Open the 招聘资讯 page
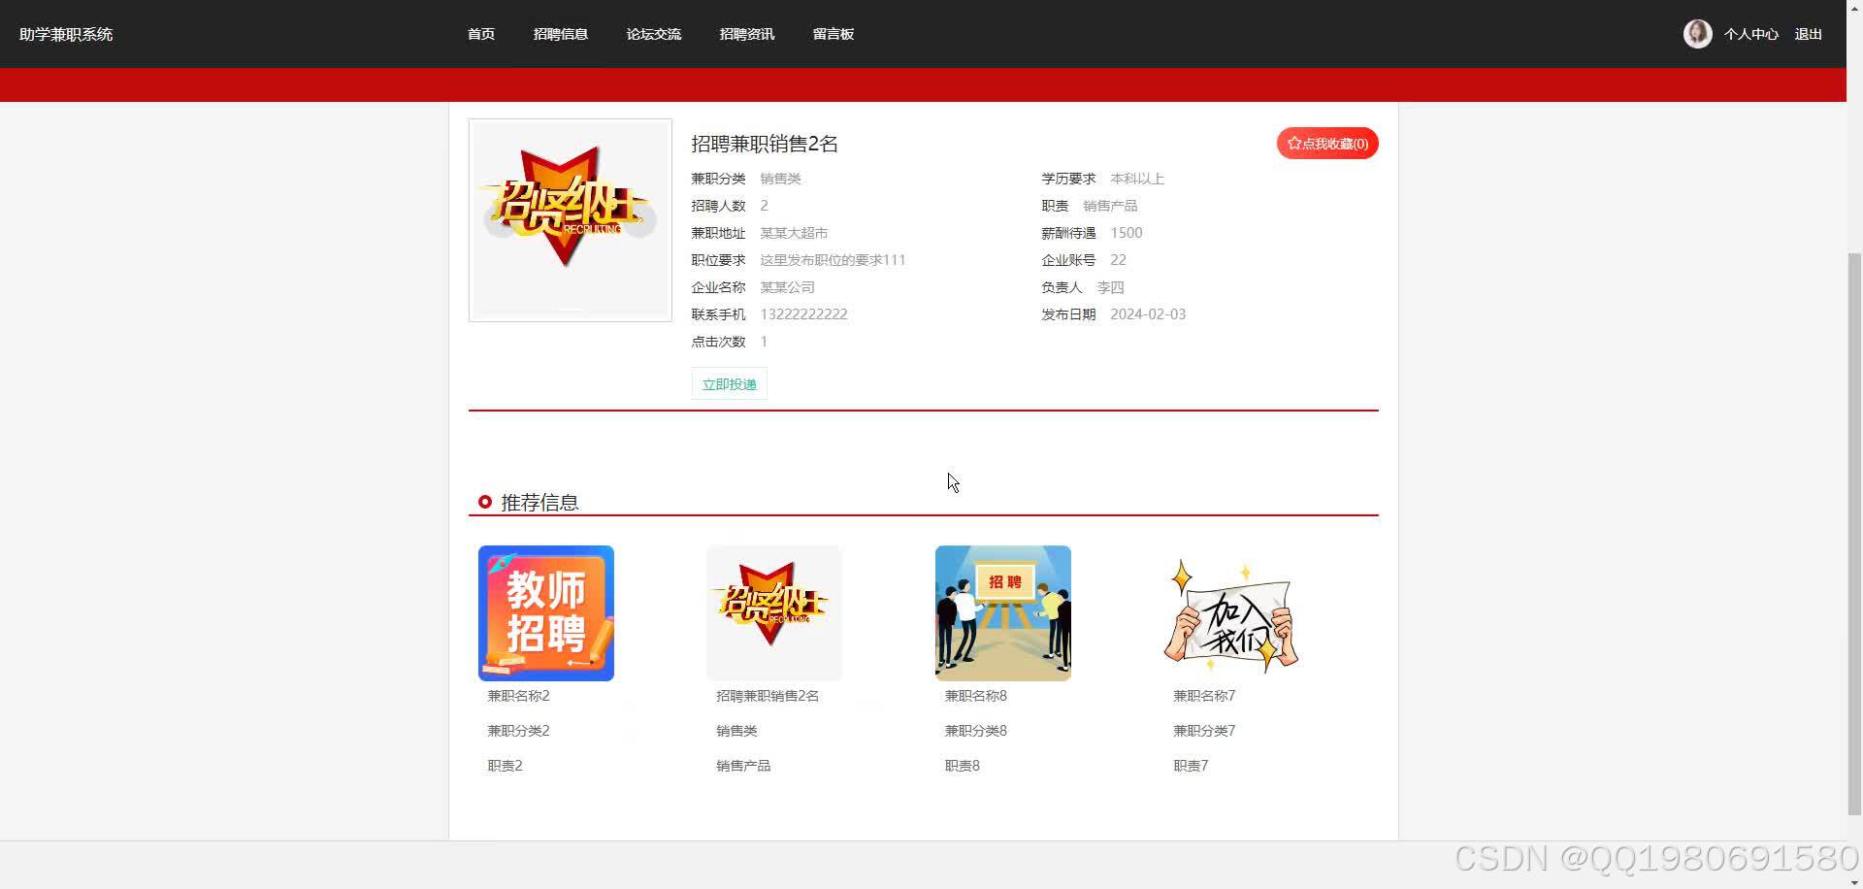The width and height of the screenshot is (1863, 889). pyautogui.click(x=746, y=33)
